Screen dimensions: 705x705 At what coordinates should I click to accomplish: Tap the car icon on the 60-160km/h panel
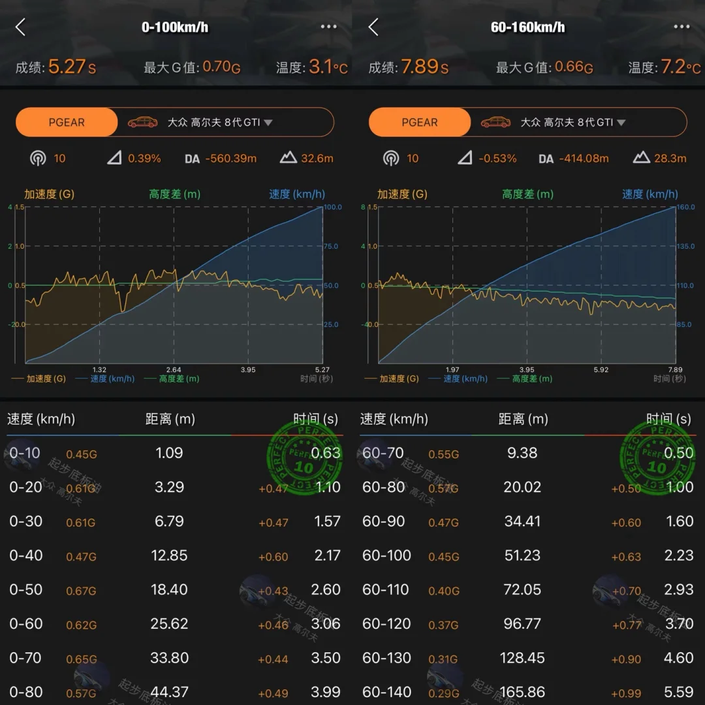coord(495,122)
